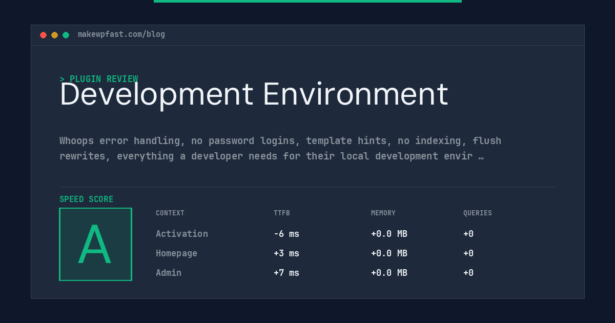Click the QUERIES column header

tap(478, 213)
